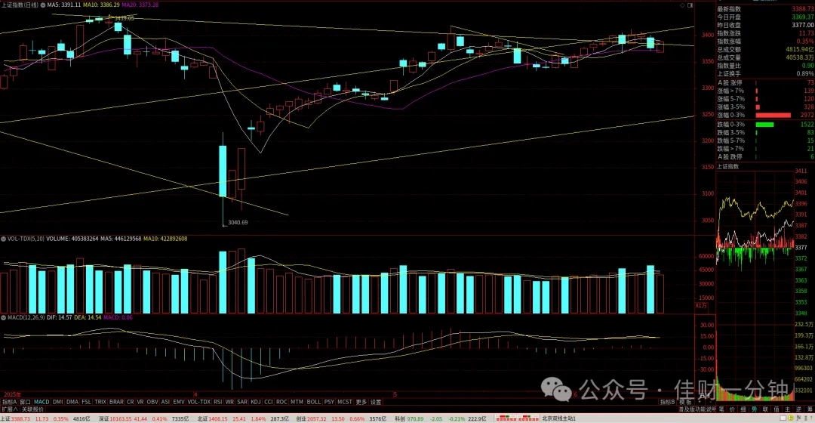Click the 模板 button
Image resolution: width=815 pixels, height=423 pixels.
click(x=685, y=402)
